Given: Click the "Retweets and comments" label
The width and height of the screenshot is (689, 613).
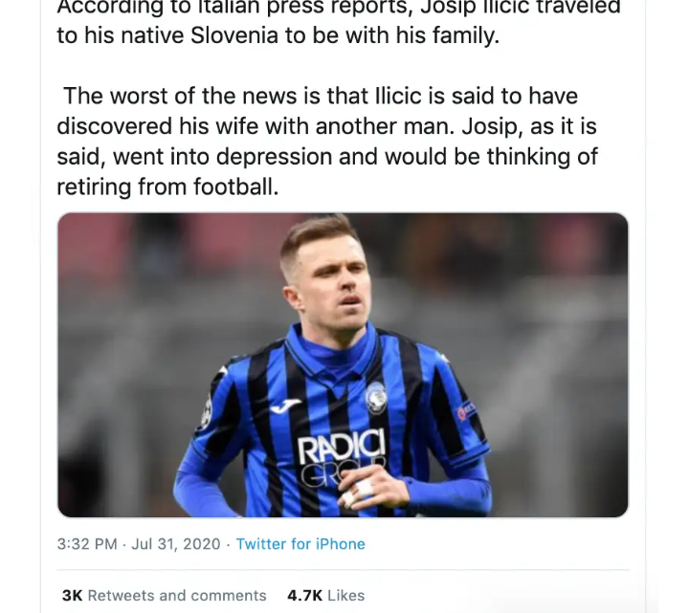Looking at the screenshot, I should [177, 595].
